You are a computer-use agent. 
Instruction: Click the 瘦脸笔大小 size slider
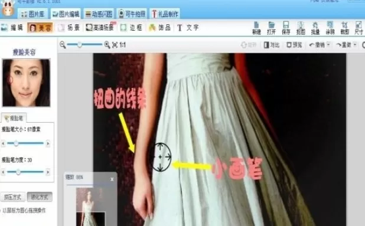coord(25,143)
